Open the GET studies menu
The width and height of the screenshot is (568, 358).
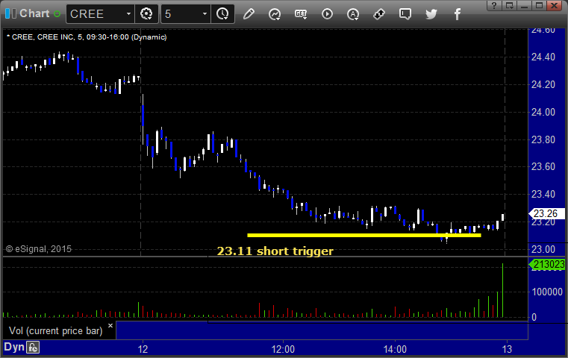coord(301,14)
